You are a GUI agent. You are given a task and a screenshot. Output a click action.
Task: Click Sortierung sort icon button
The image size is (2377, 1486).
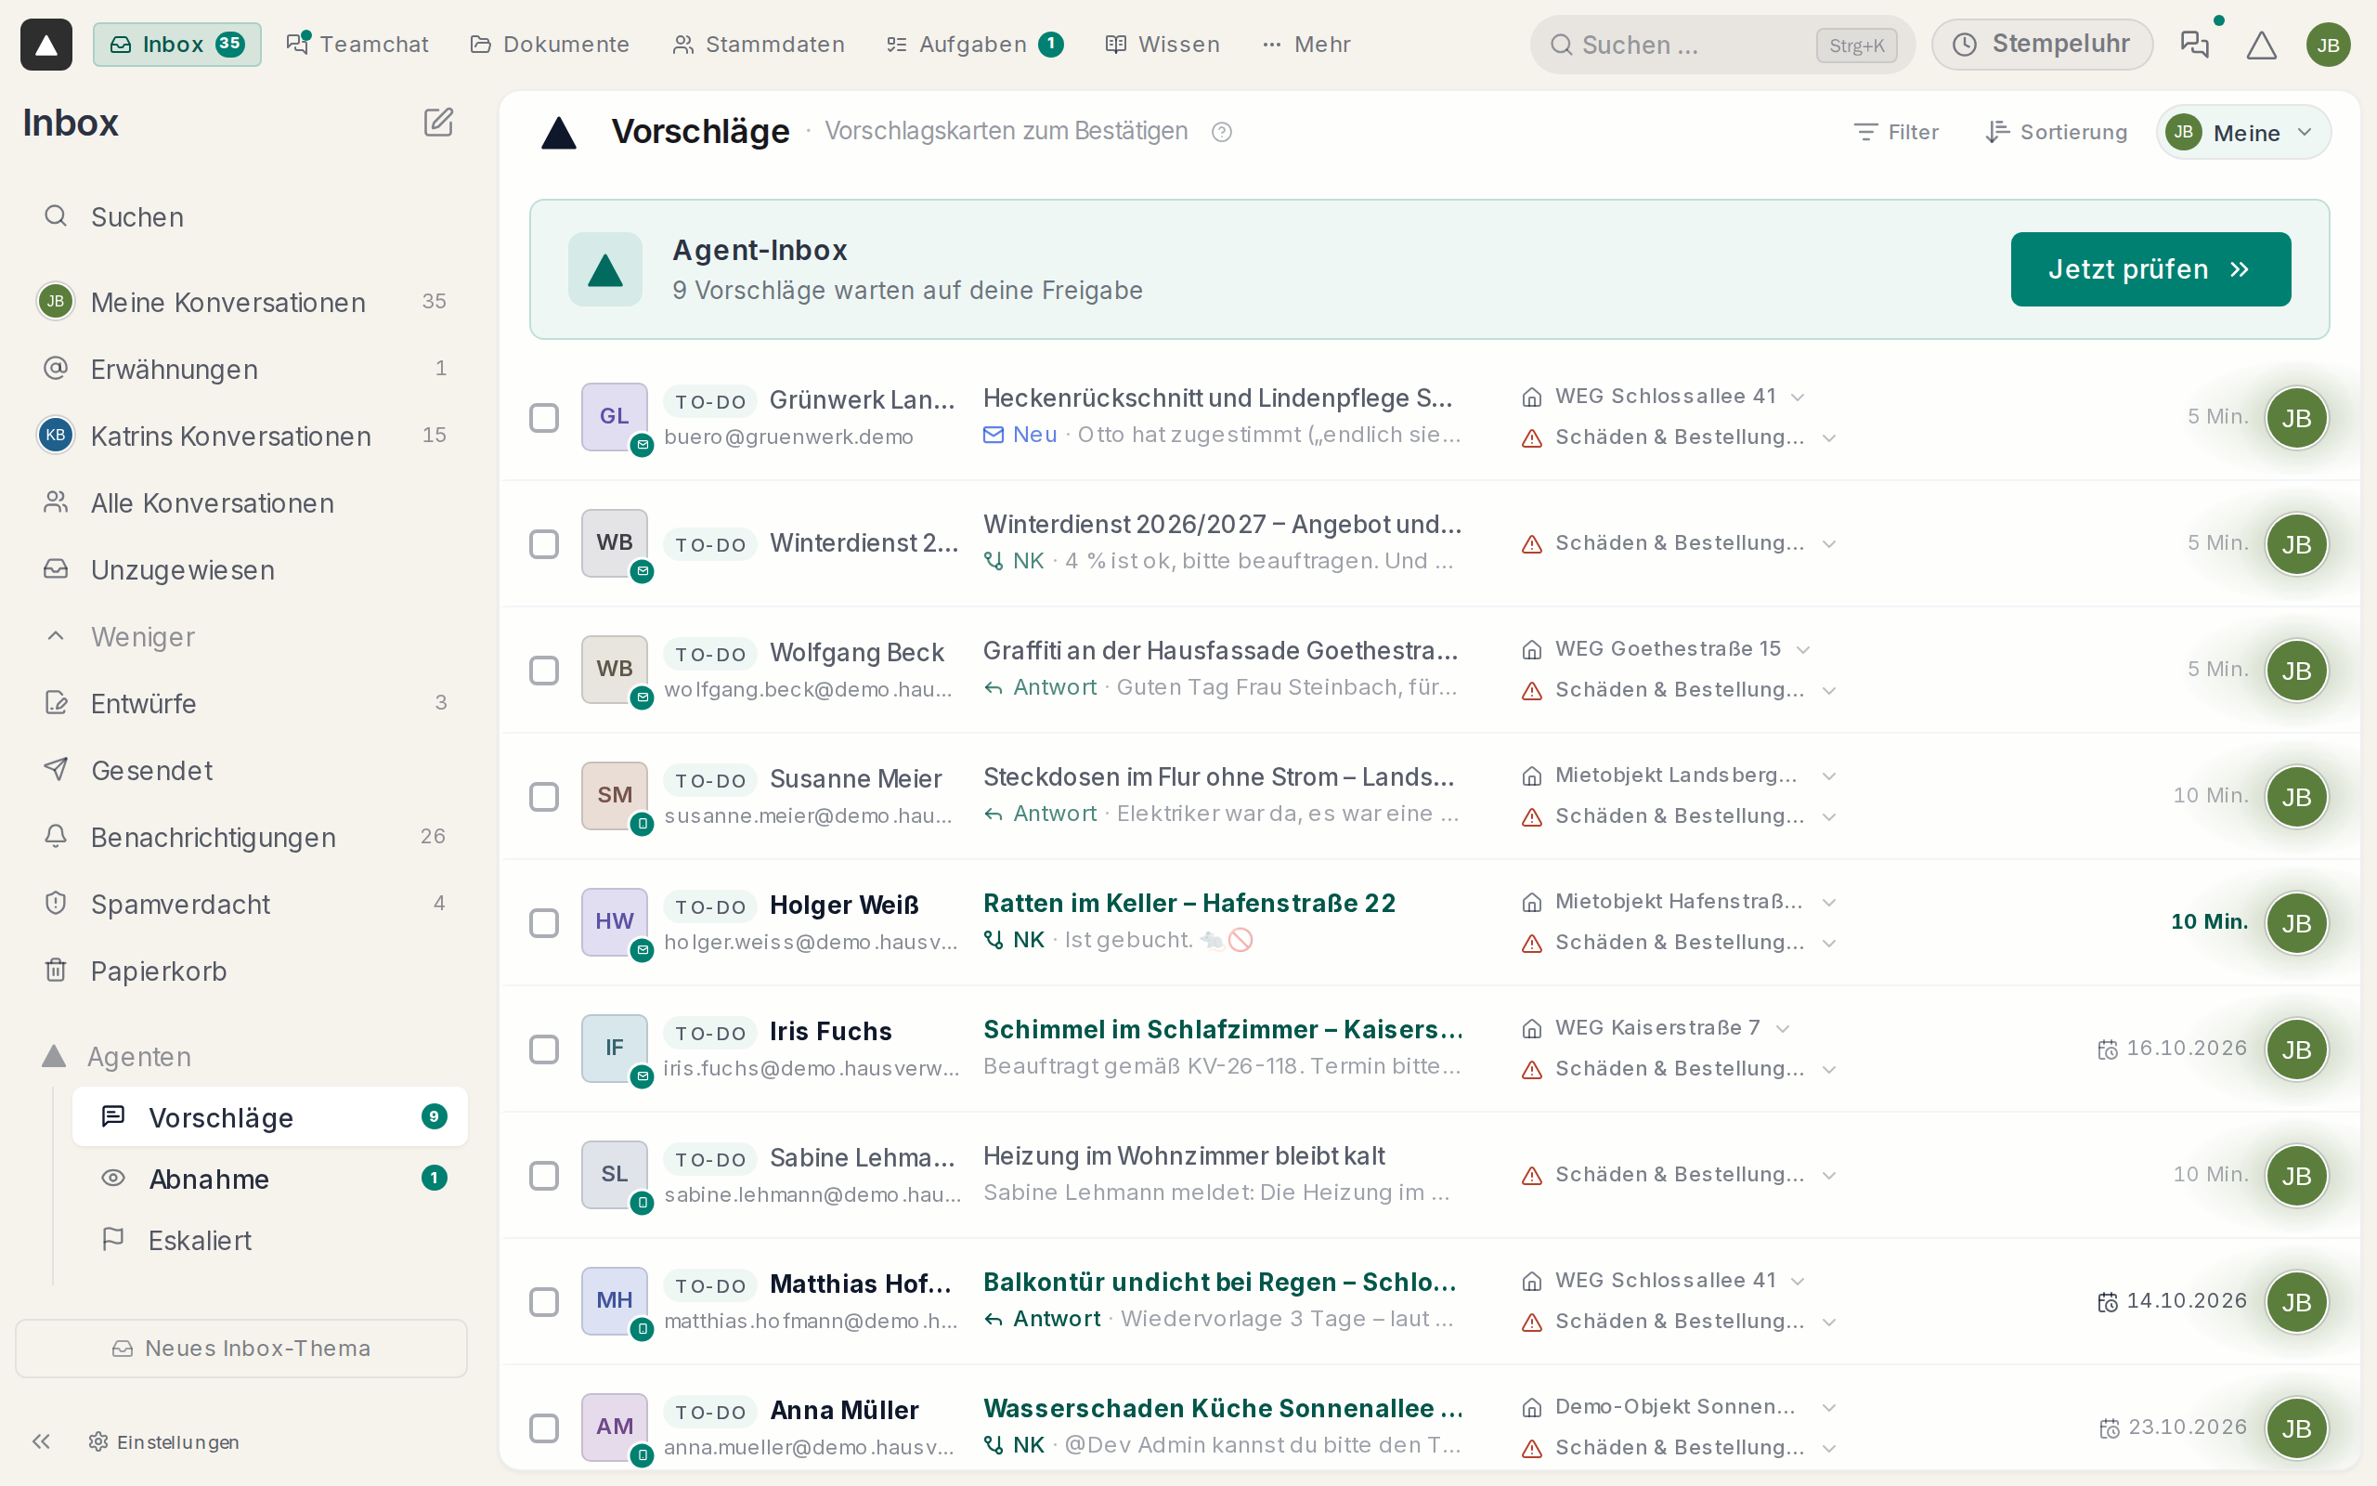click(2056, 132)
